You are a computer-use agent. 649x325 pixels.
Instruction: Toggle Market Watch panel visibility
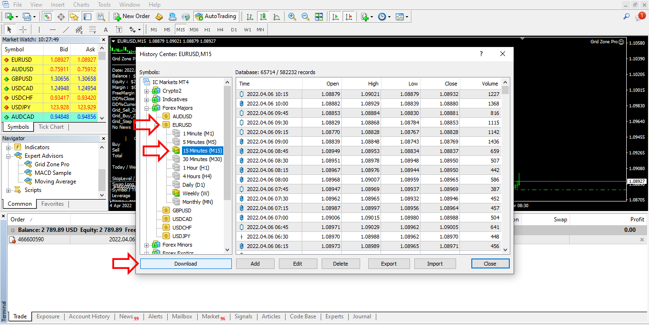point(48,16)
